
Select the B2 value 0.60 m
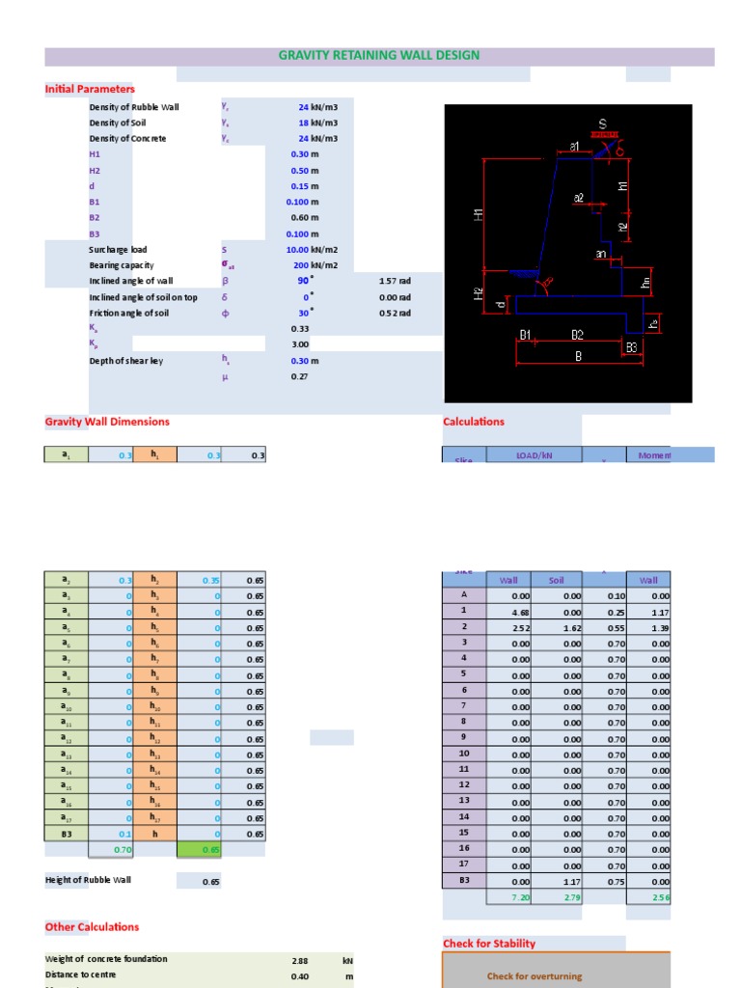pos(304,218)
